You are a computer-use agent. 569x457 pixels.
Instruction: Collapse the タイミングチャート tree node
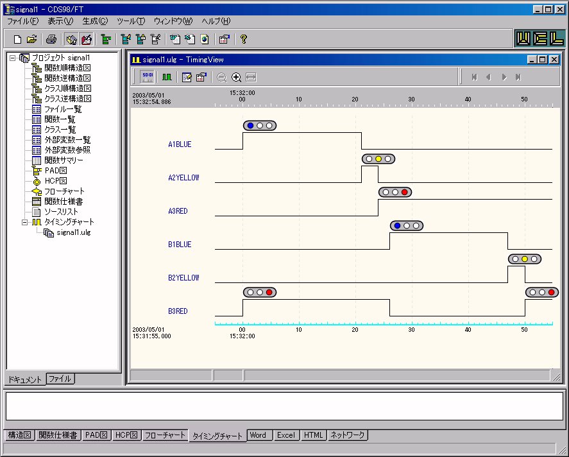coord(24,222)
